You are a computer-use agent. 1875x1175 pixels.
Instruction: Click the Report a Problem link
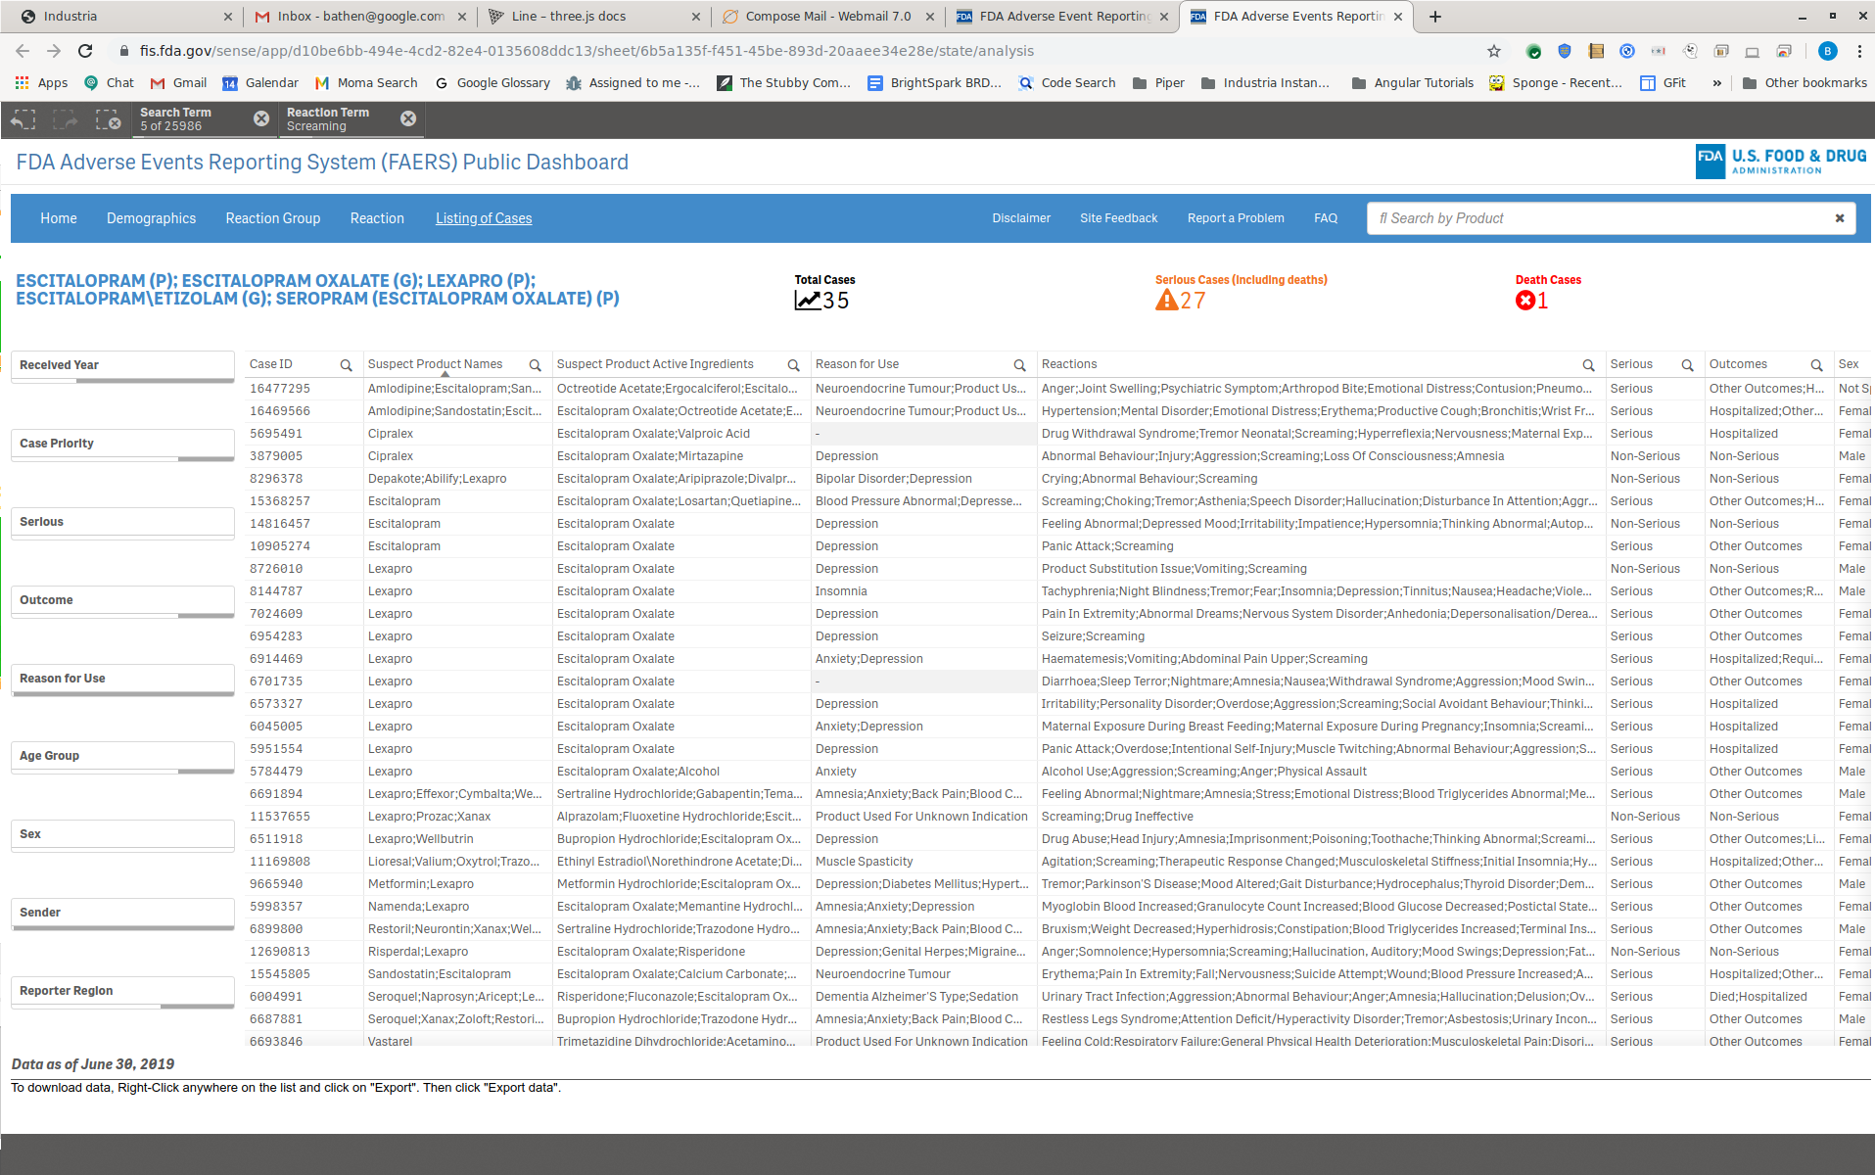[1235, 218]
